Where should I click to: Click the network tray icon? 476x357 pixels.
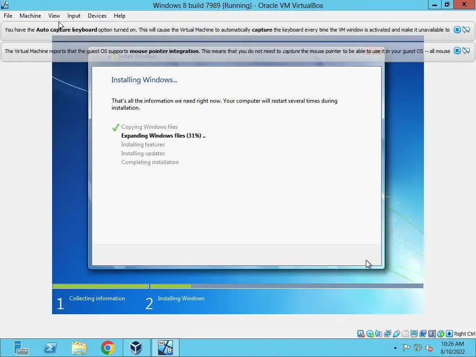[x=418, y=348]
